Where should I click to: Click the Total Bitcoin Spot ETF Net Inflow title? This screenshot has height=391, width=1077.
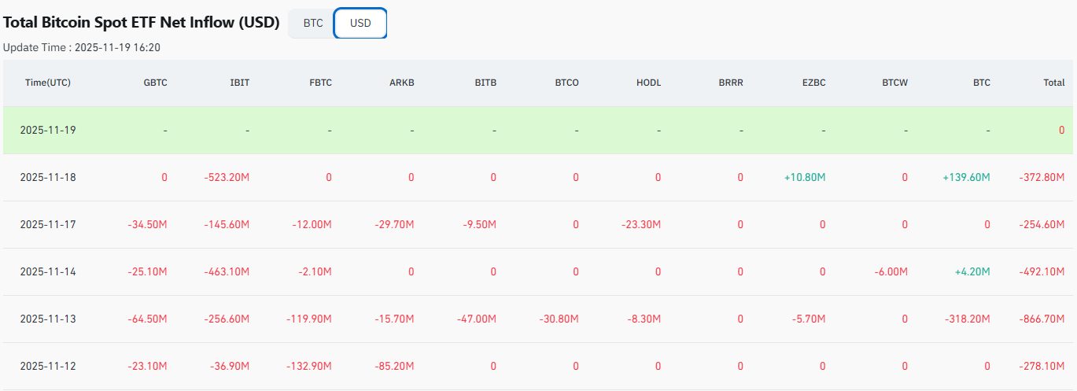[142, 22]
